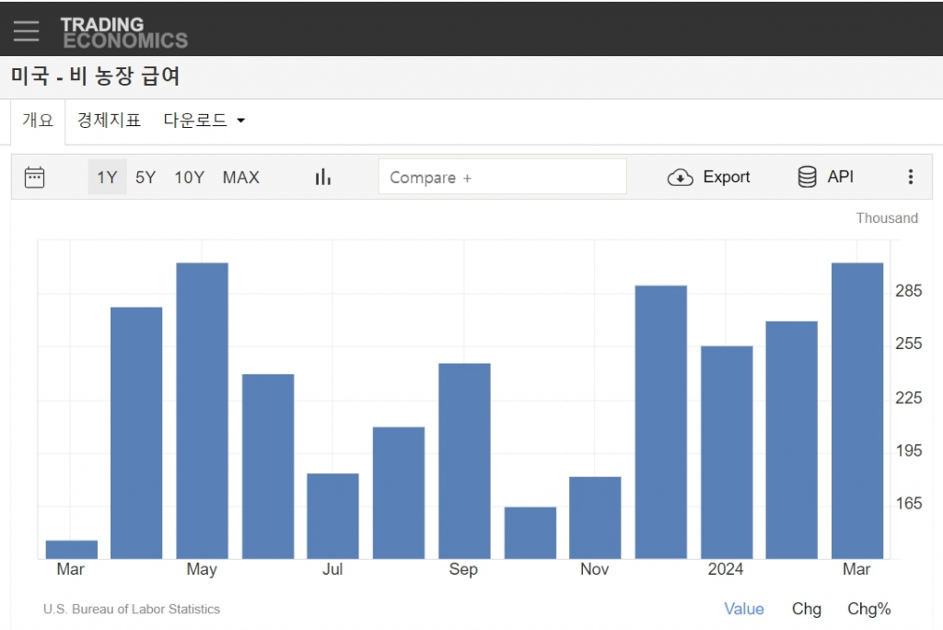Open the calendar date picker
Image resolution: width=943 pixels, height=630 pixels.
[35, 177]
